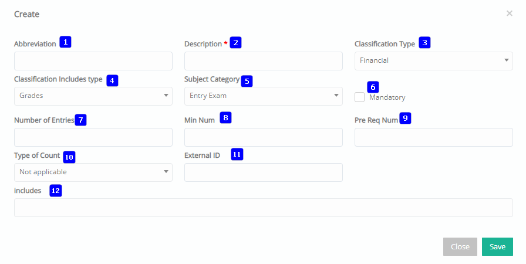Click the Mandatory label text
Screen dimensions: 526x264
[x=387, y=97]
